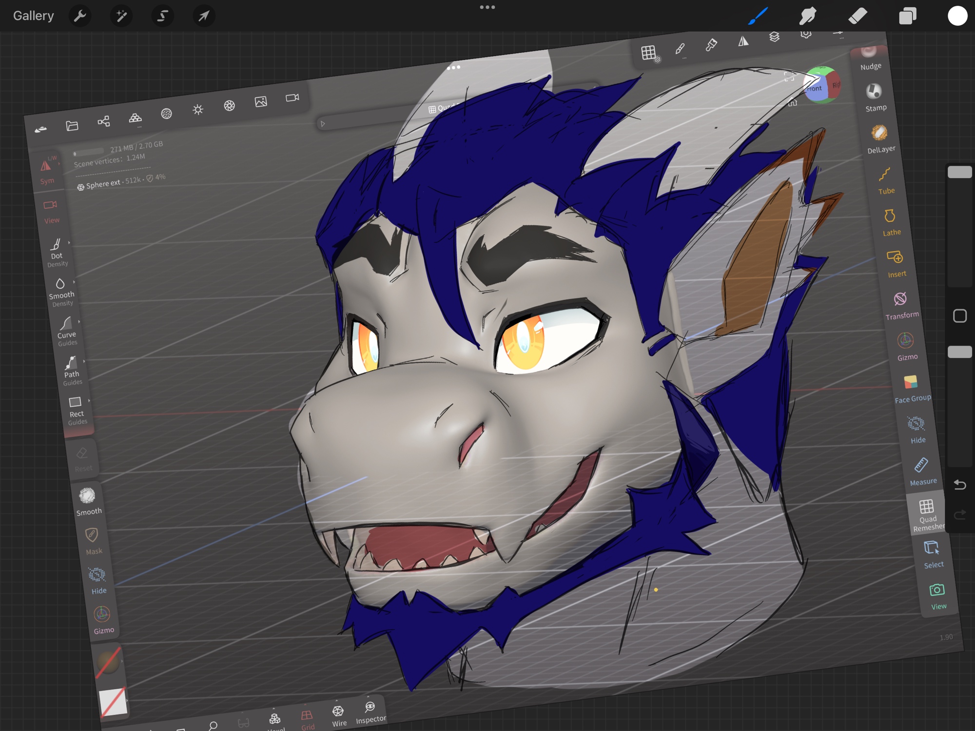Open the three-dot menu at top center
The image size is (975, 731).
point(487,7)
